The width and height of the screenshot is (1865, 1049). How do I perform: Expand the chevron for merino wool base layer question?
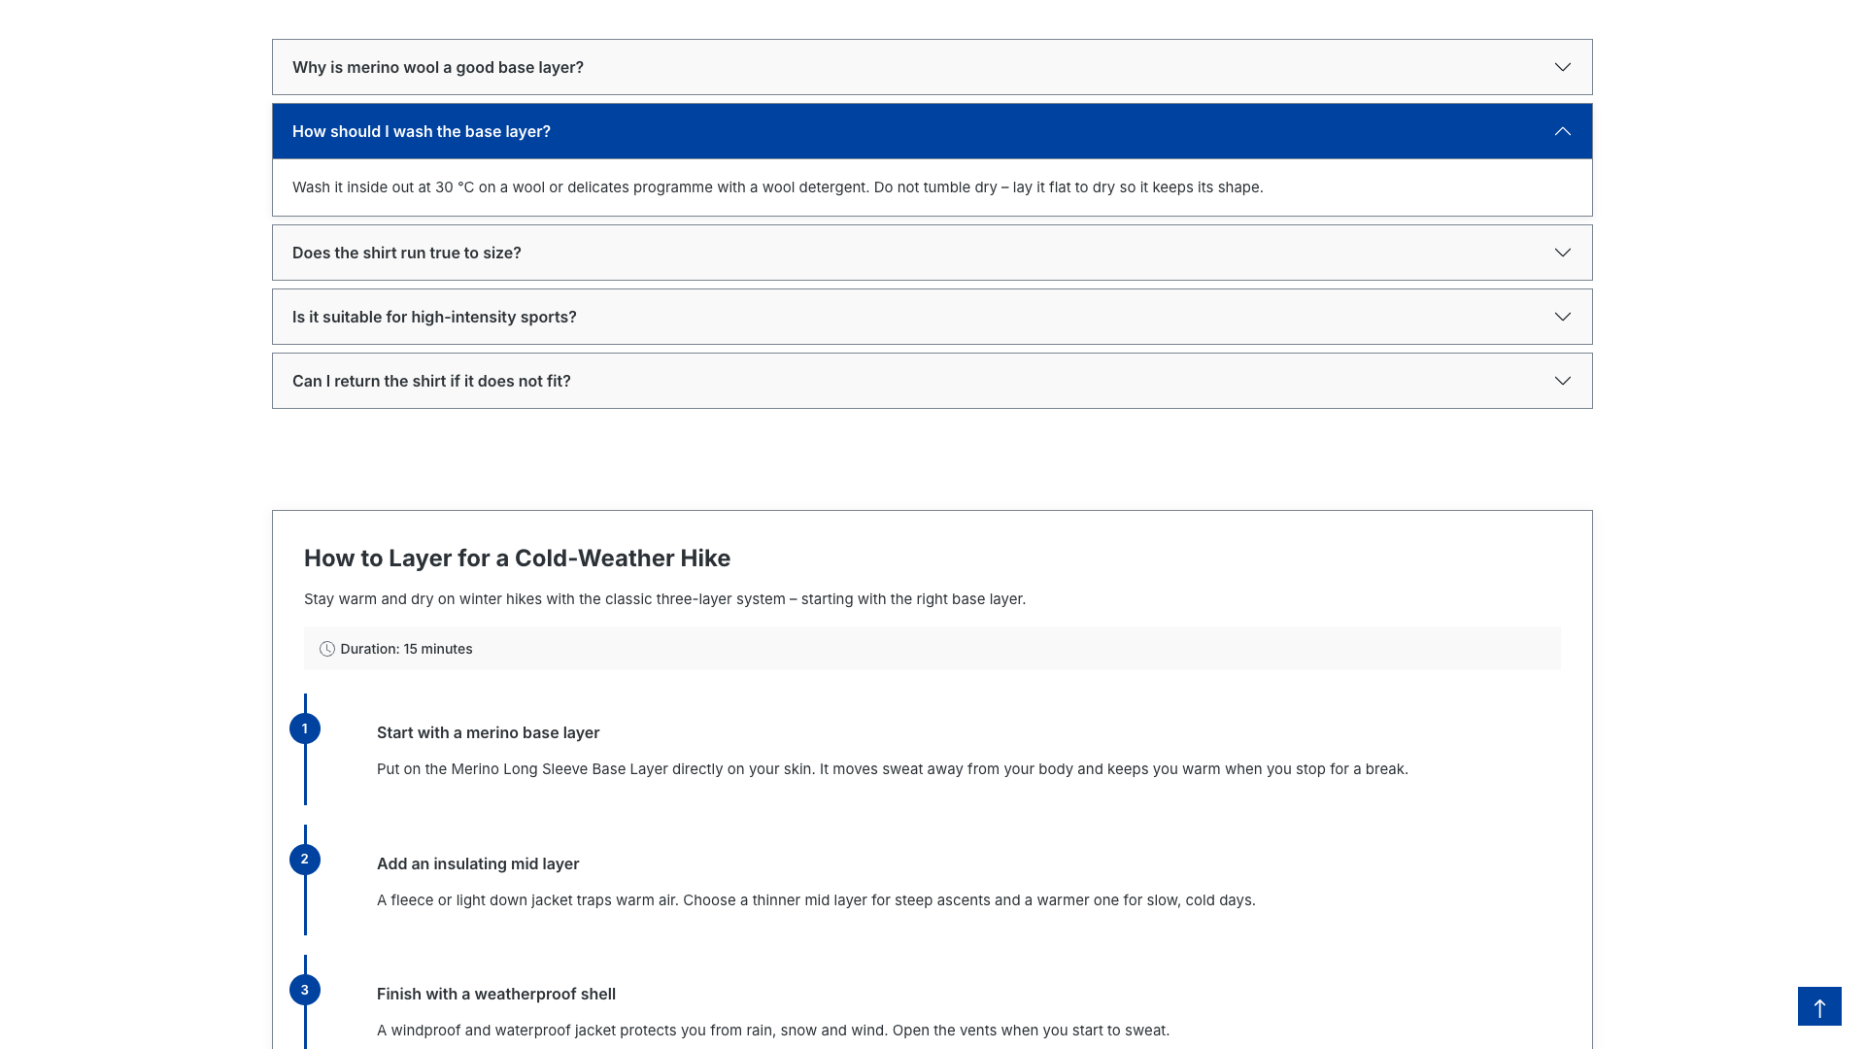pyautogui.click(x=1562, y=67)
